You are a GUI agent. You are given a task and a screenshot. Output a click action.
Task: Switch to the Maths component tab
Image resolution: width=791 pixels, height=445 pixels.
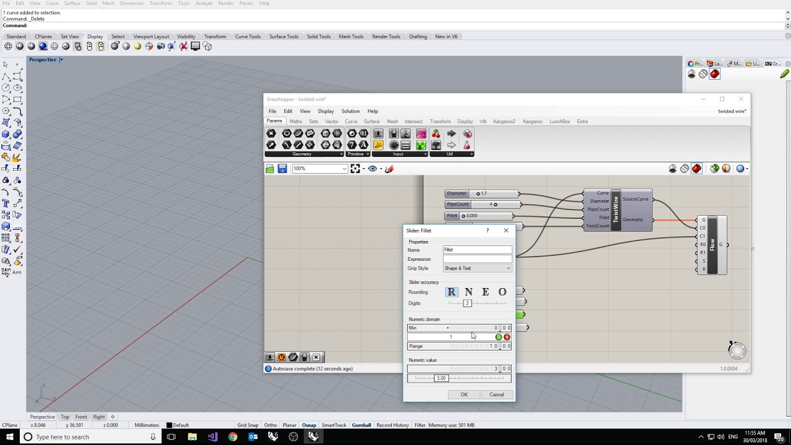(296, 122)
